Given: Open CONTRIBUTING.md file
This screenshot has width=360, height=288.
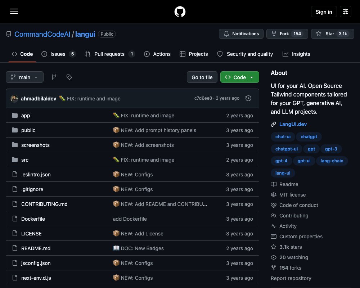Looking at the screenshot, I should click(44, 204).
